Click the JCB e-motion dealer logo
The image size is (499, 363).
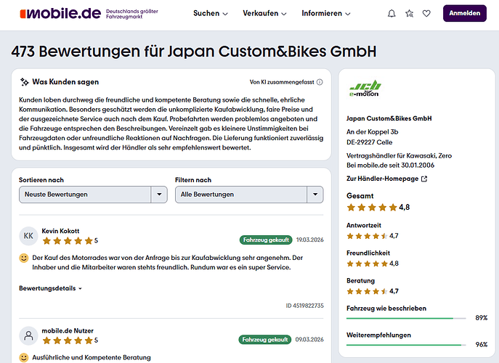click(364, 86)
